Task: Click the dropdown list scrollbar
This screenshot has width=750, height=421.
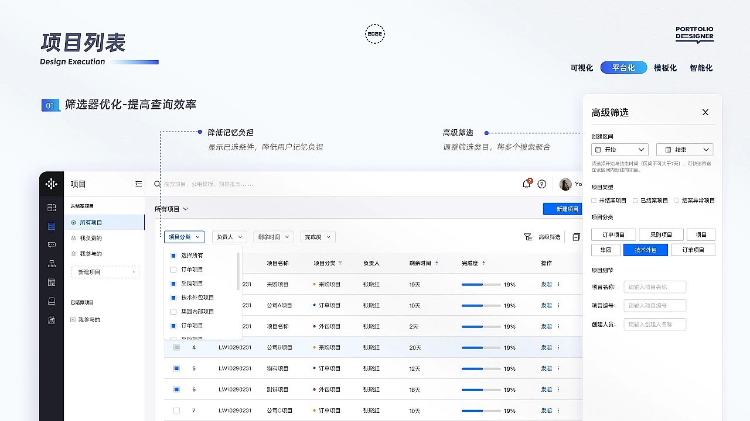Action: click(238, 271)
